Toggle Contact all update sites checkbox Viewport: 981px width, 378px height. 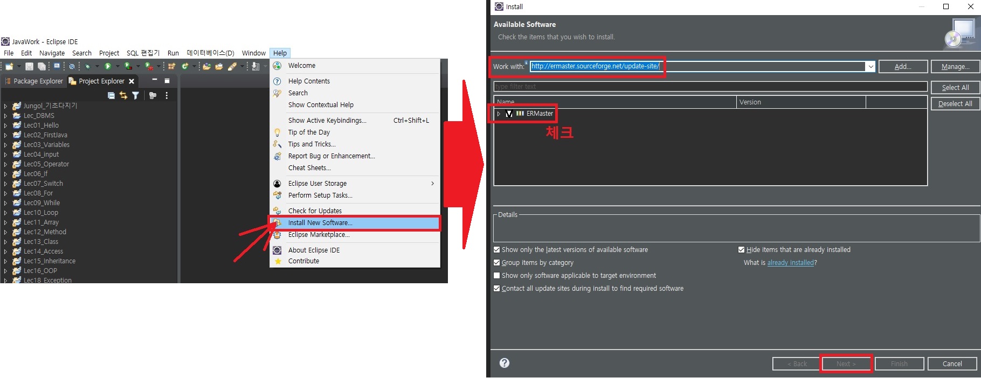click(x=497, y=289)
